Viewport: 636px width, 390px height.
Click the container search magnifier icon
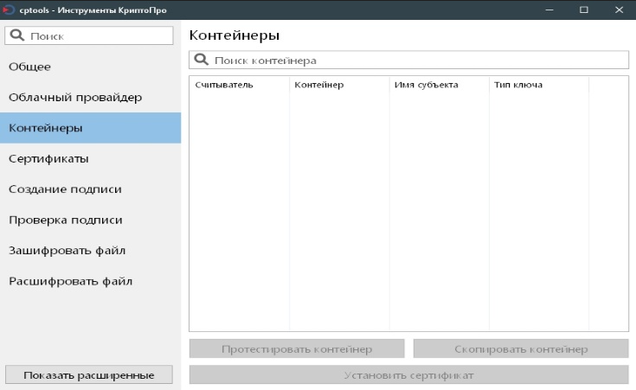click(202, 61)
